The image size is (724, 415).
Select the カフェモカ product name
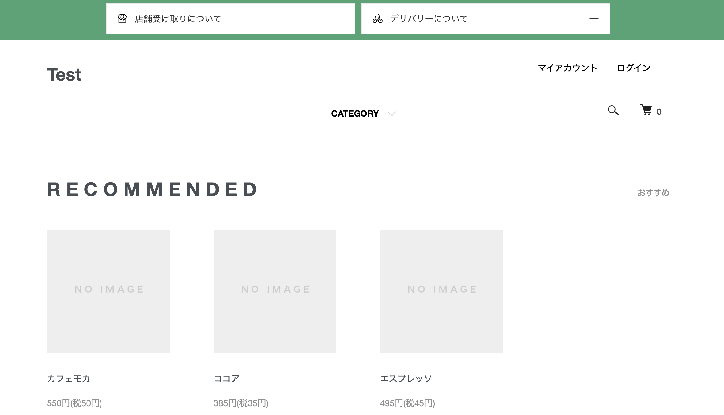(69, 379)
